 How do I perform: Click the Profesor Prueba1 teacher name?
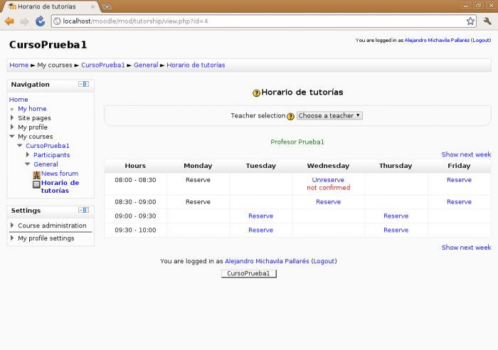pos(297,142)
